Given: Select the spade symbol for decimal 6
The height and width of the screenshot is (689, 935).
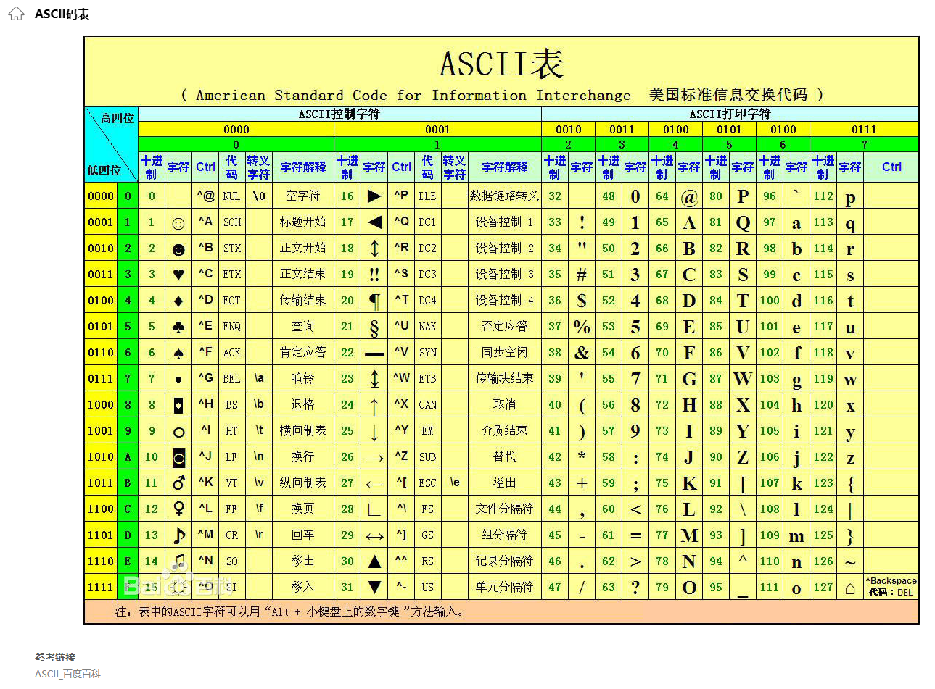Looking at the screenshot, I should [x=178, y=352].
